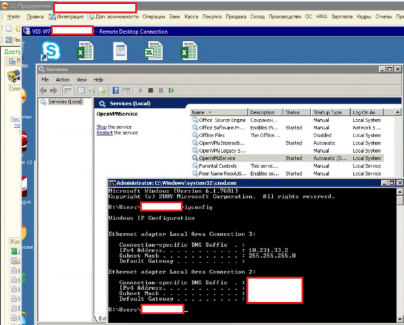Click the Restart the service link
This screenshot has width=404, height=325.
click(x=104, y=133)
